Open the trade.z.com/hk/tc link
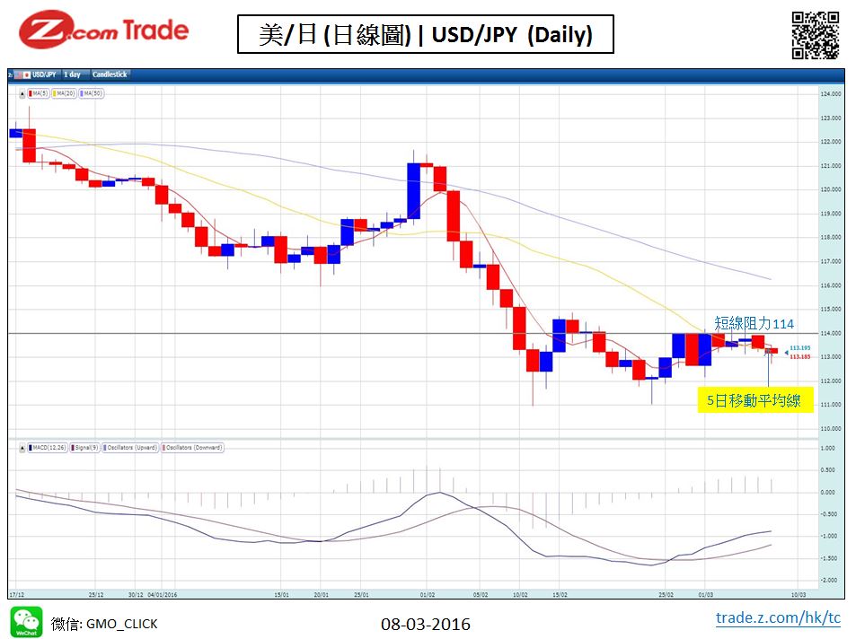Screen dimensions: 856x639 (778, 618)
